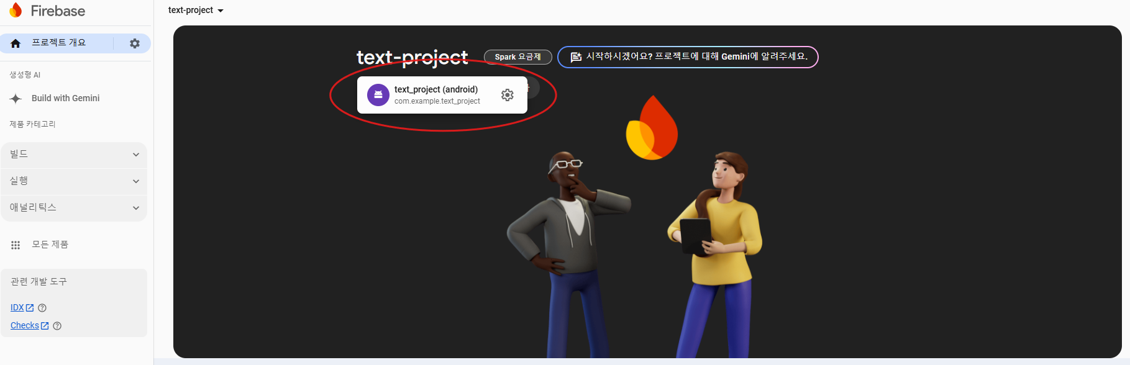
Task: Click the Firebase wordmark text
Action: [x=58, y=11]
